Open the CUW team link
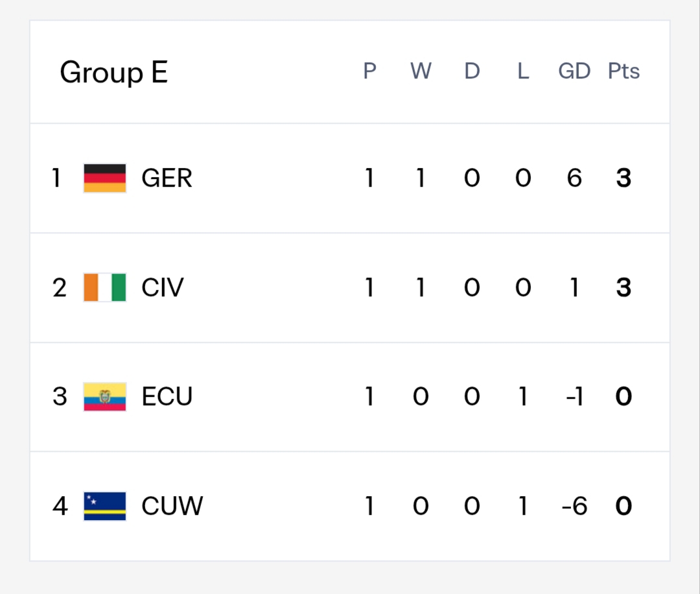This screenshot has height=594, width=700. point(172,506)
